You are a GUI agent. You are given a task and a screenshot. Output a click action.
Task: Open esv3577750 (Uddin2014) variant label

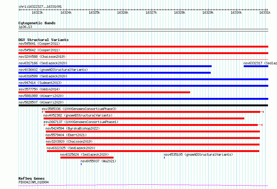click(39, 89)
